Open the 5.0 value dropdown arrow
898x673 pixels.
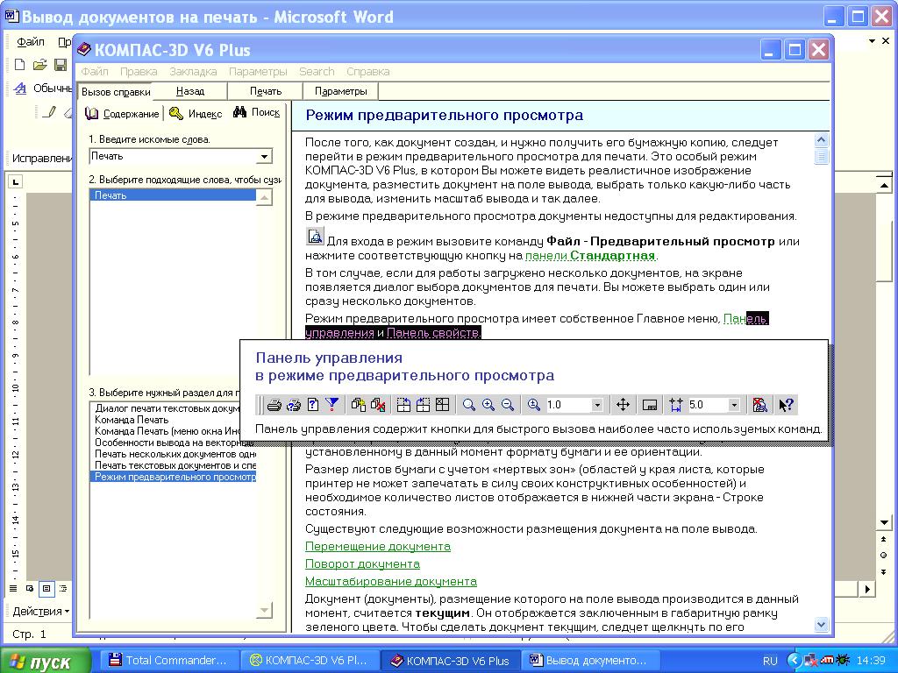coord(734,405)
